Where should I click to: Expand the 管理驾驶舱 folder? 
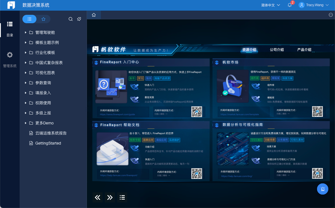click(x=26, y=32)
